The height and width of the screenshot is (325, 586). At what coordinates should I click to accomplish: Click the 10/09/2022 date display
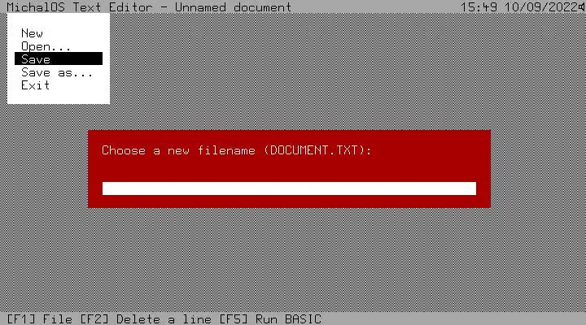coord(541,6)
